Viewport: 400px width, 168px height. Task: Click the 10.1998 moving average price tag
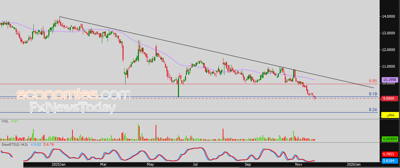point(389,80)
